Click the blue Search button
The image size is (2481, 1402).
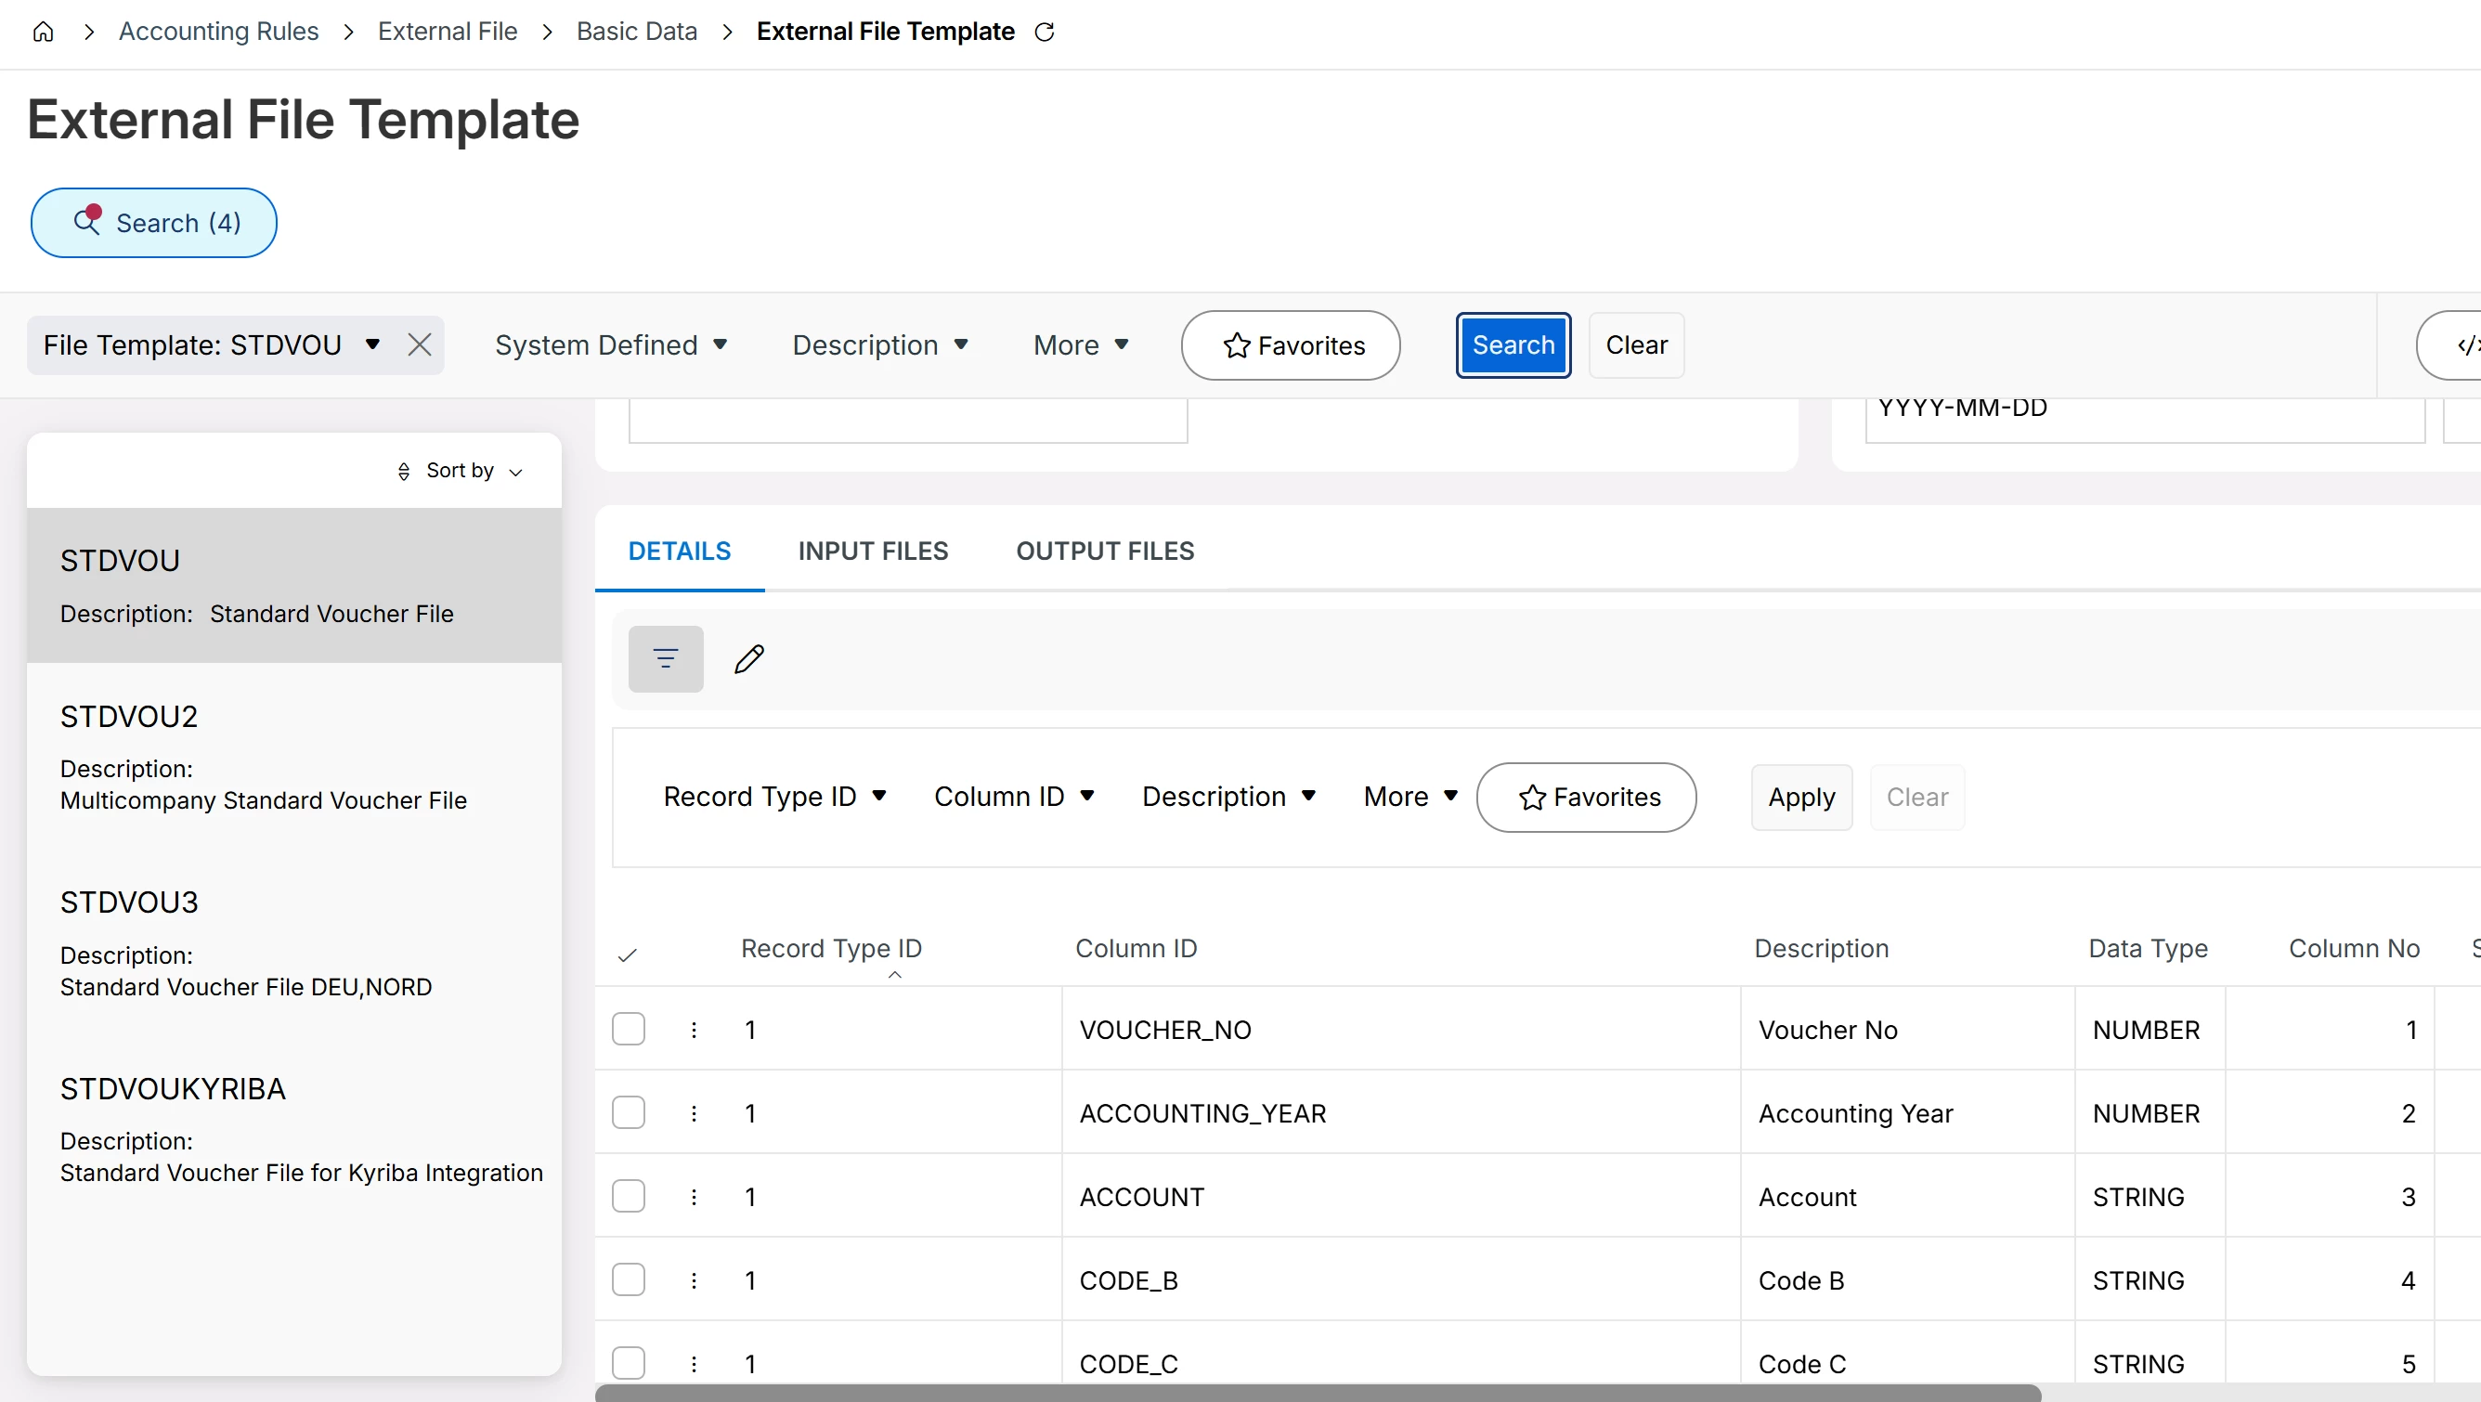tap(1513, 344)
